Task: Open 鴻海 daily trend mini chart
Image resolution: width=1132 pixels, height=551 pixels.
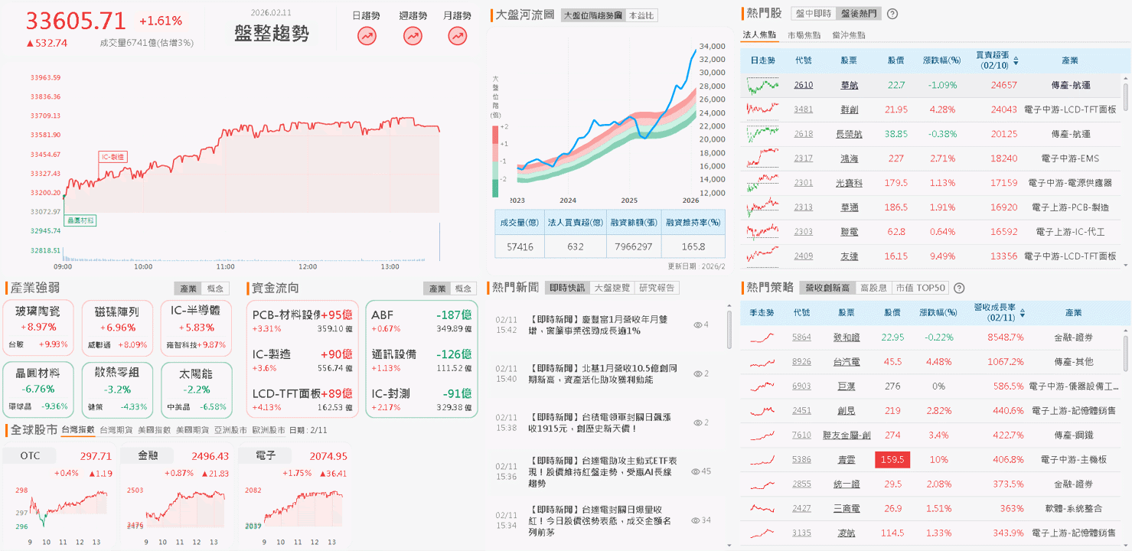Action: coord(763,158)
